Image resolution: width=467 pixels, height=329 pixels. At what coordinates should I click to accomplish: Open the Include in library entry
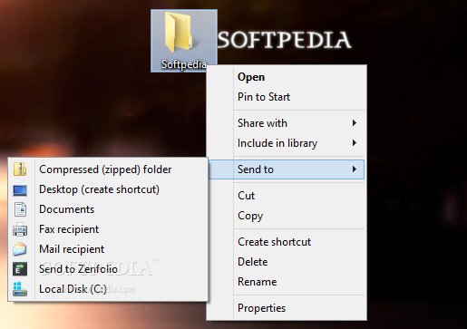coord(287,143)
